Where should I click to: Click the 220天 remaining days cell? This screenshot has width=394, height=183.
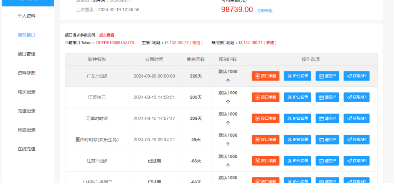[196, 76]
